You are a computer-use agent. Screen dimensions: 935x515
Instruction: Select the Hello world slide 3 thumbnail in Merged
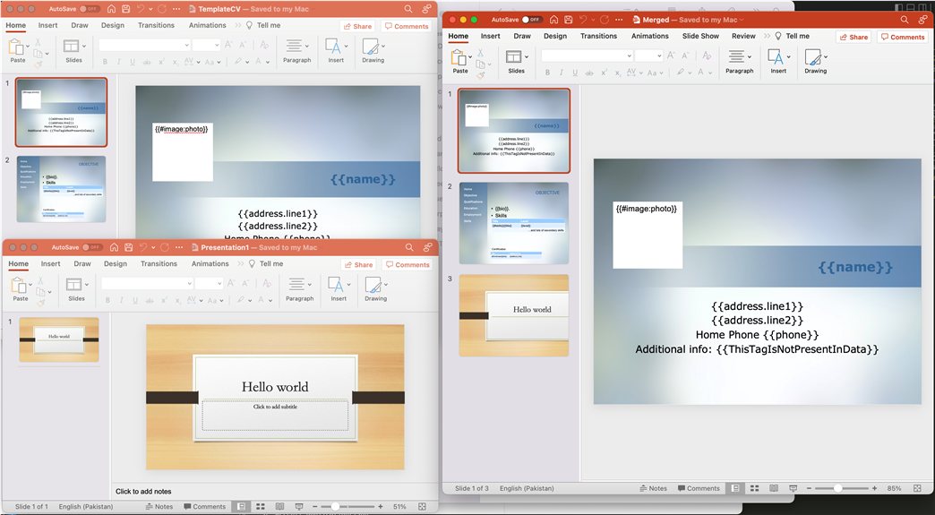click(513, 314)
